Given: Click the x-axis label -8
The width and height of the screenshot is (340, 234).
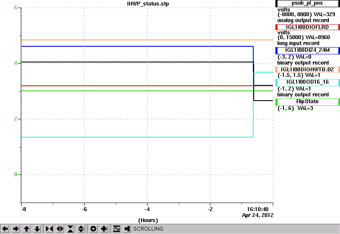Looking at the screenshot, I should coord(23,209).
